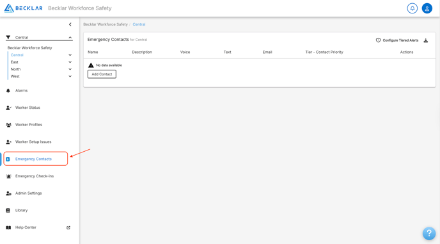The image size is (440, 244).
Task: Collapse the Central group filter dropdown
Action: (70, 37)
